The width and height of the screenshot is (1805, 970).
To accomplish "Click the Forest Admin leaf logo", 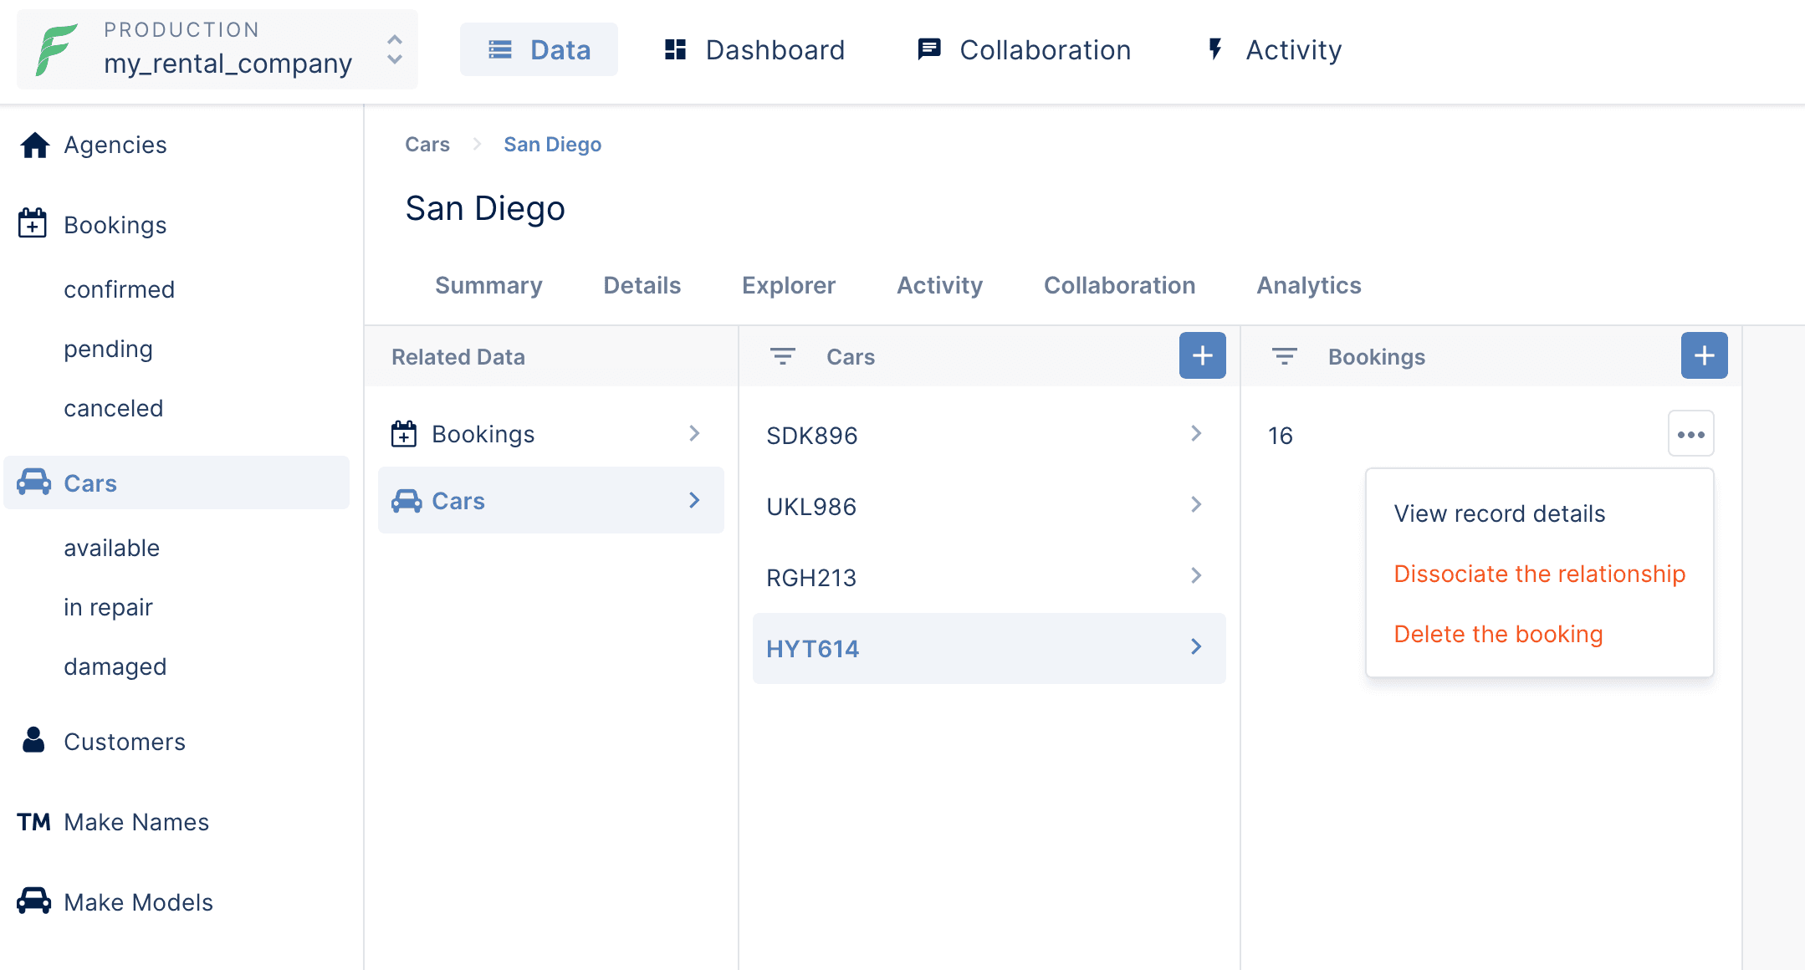I will coord(56,49).
